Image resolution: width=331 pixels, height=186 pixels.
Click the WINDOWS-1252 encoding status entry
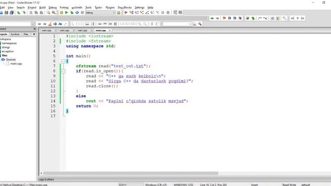(184, 185)
